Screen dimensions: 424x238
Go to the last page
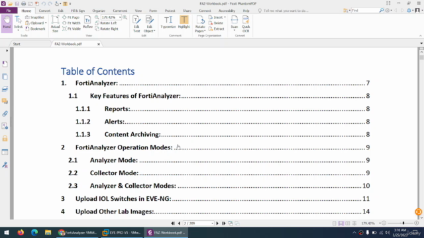[x=224, y=223]
